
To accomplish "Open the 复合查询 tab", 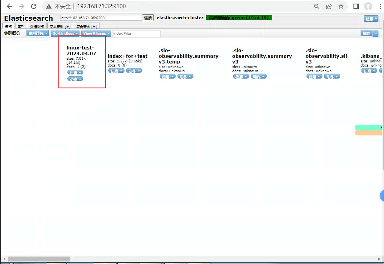I will pyautogui.click(x=83, y=26).
